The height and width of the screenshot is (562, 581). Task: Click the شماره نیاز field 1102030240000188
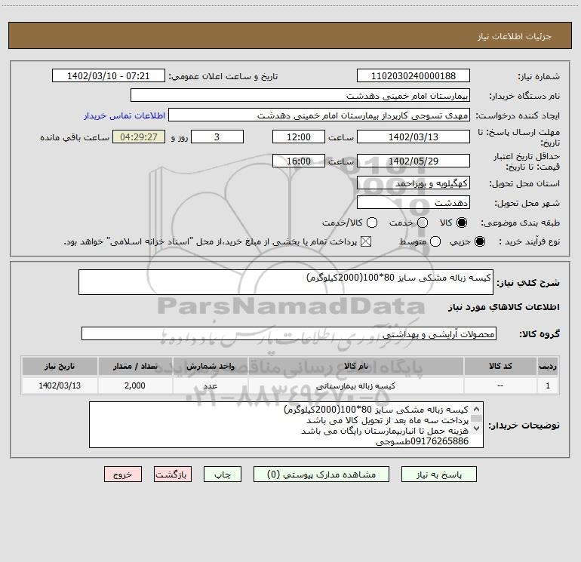(413, 75)
